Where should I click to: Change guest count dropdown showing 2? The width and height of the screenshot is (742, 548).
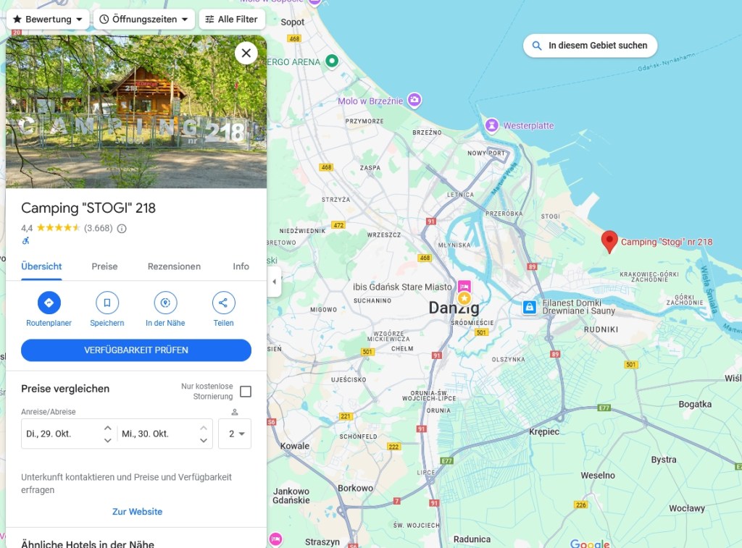[235, 434]
